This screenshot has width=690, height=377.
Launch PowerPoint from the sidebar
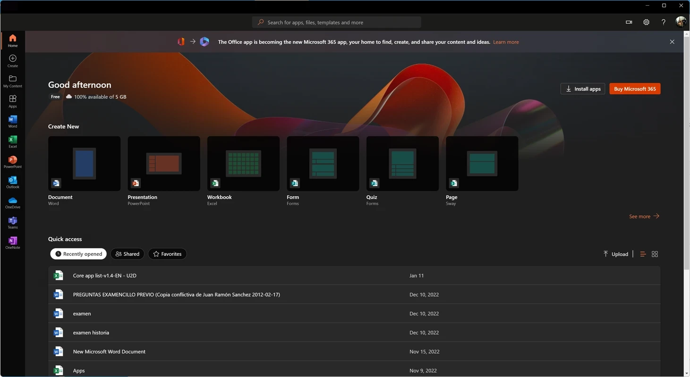click(13, 162)
